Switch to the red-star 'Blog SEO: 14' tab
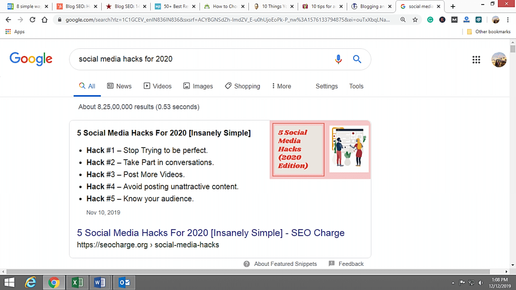 pyautogui.click(x=125, y=6)
